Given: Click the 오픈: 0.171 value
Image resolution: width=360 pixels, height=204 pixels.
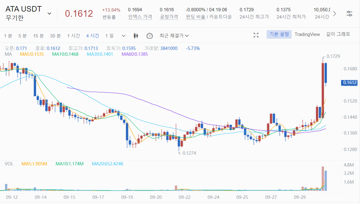Looking at the screenshot, I should tap(21, 48).
